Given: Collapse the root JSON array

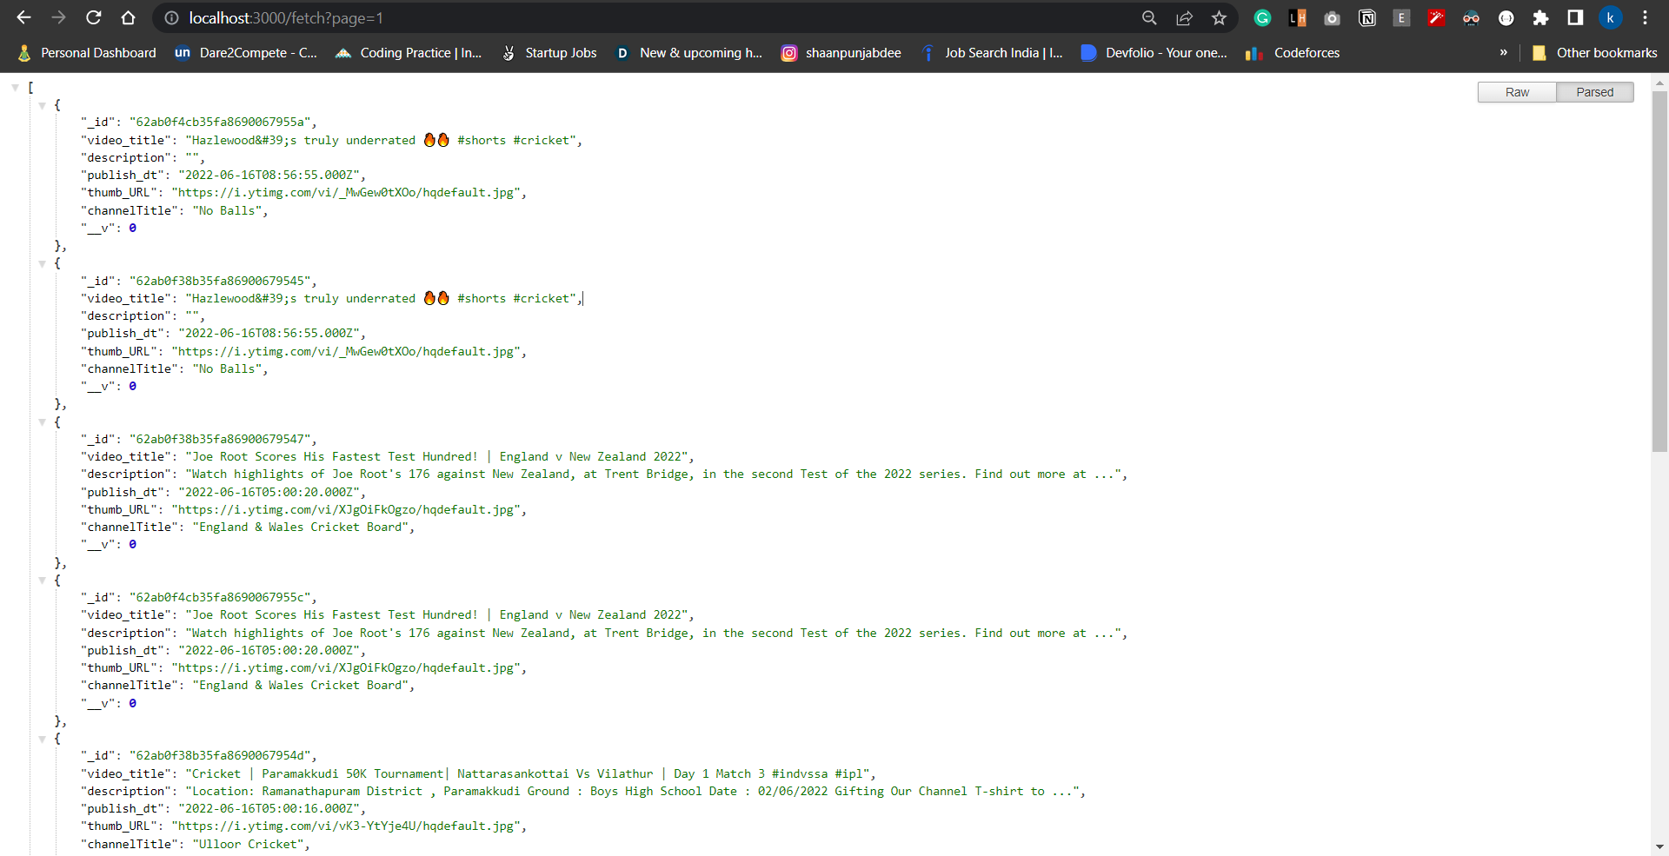Looking at the screenshot, I should coord(15,88).
